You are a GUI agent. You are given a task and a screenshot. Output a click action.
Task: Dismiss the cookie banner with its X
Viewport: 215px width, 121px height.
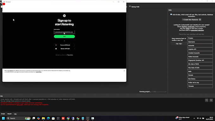pyautogui.click(x=124, y=71)
